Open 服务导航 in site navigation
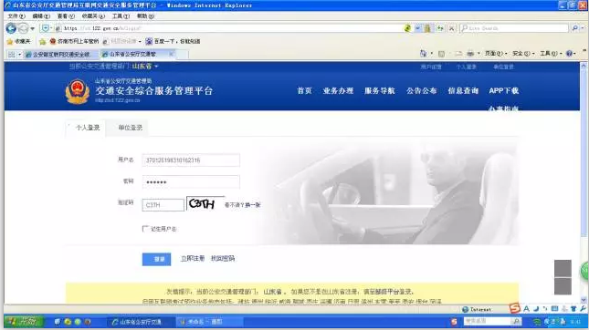Image resolution: width=589 pixels, height=330 pixels. (x=379, y=91)
